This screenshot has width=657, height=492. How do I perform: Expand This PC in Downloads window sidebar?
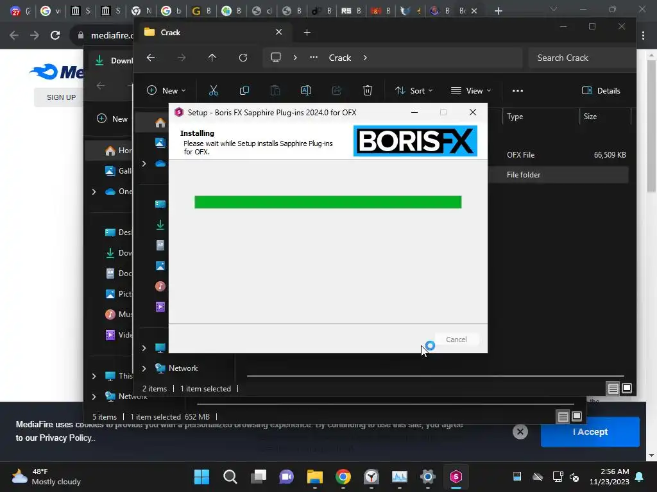[94, 376]
